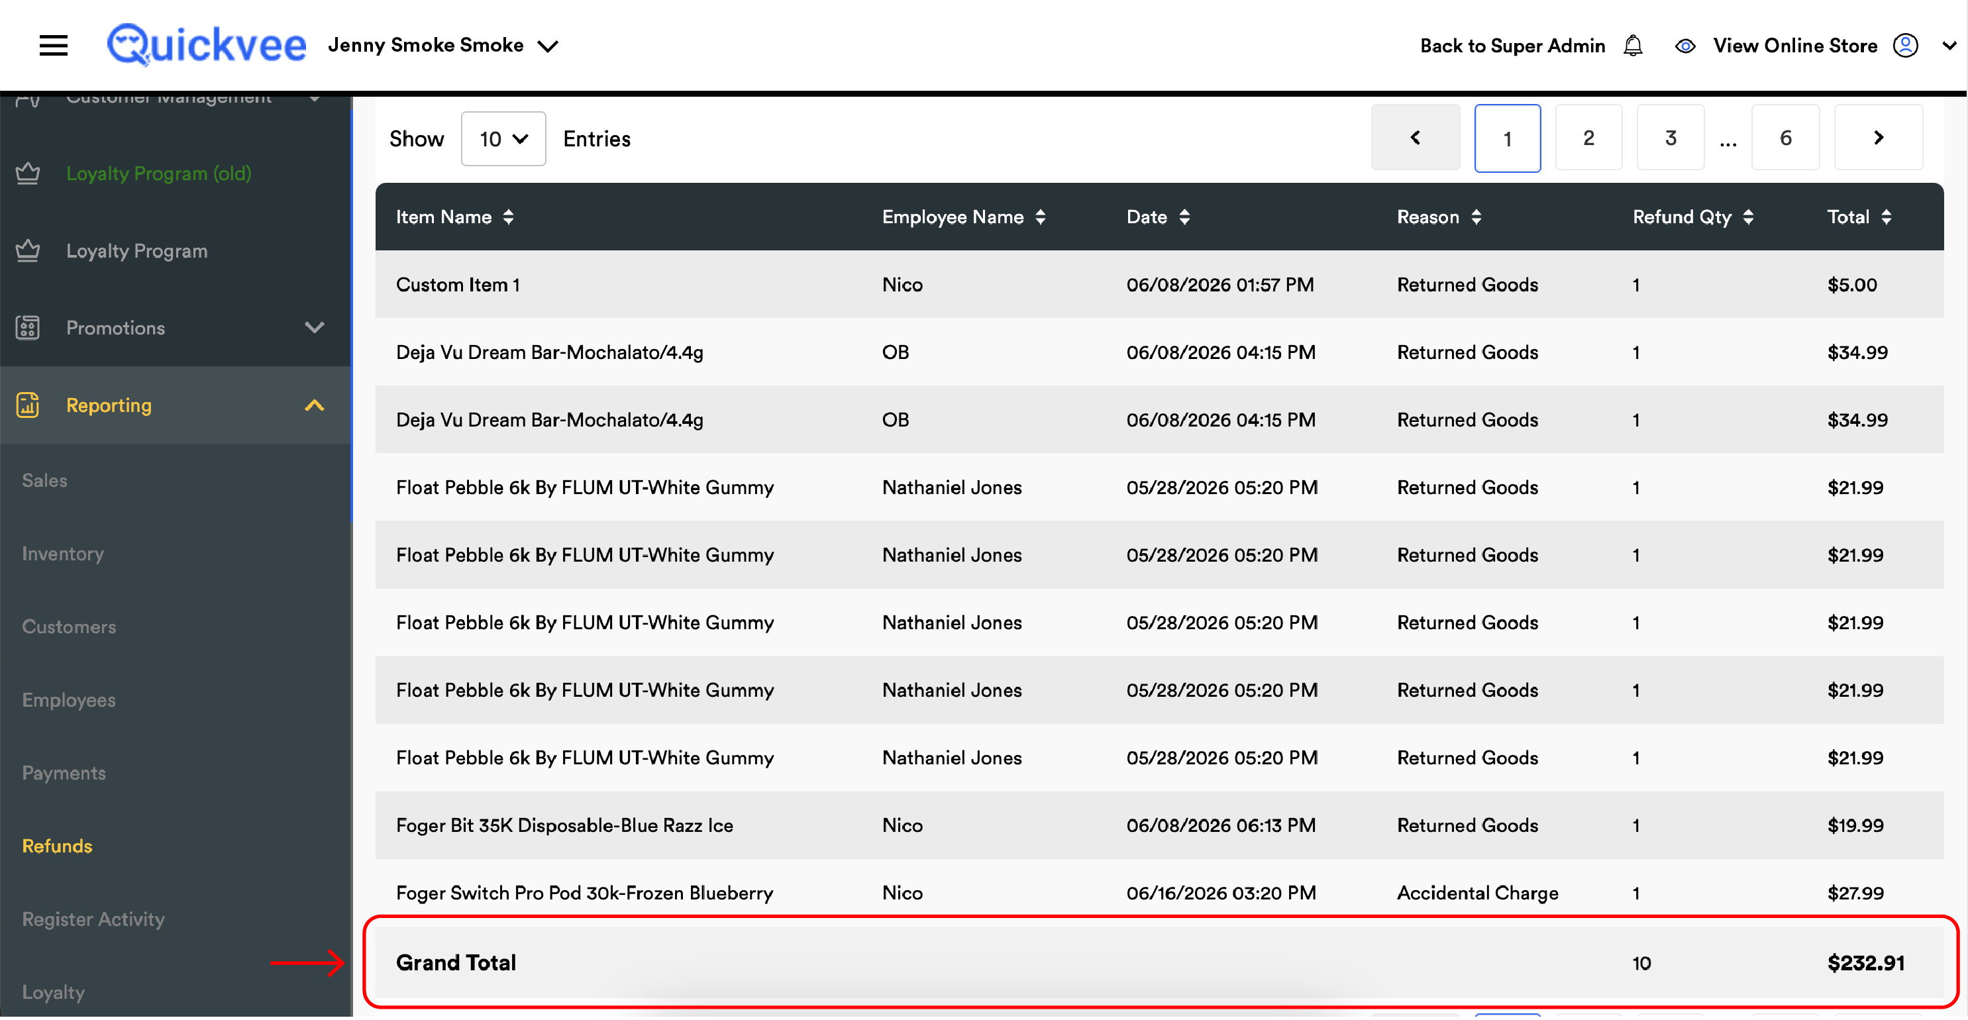The width and height of the screenshot is (1968, 1020).
Task: Click the Grand Total label
Action: pyautogui.click(x=455, y=964)
